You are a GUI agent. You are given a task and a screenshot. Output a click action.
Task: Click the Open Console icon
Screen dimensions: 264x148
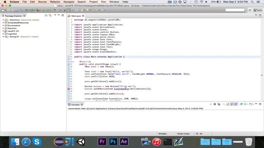pos(250,104)
